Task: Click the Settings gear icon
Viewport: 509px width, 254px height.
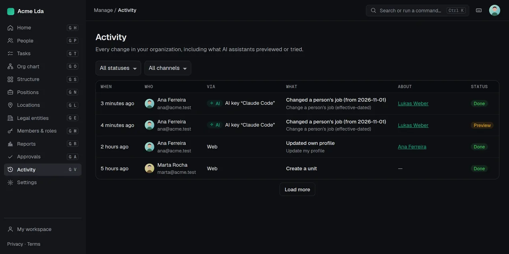Action: click(x=10, y=183)
